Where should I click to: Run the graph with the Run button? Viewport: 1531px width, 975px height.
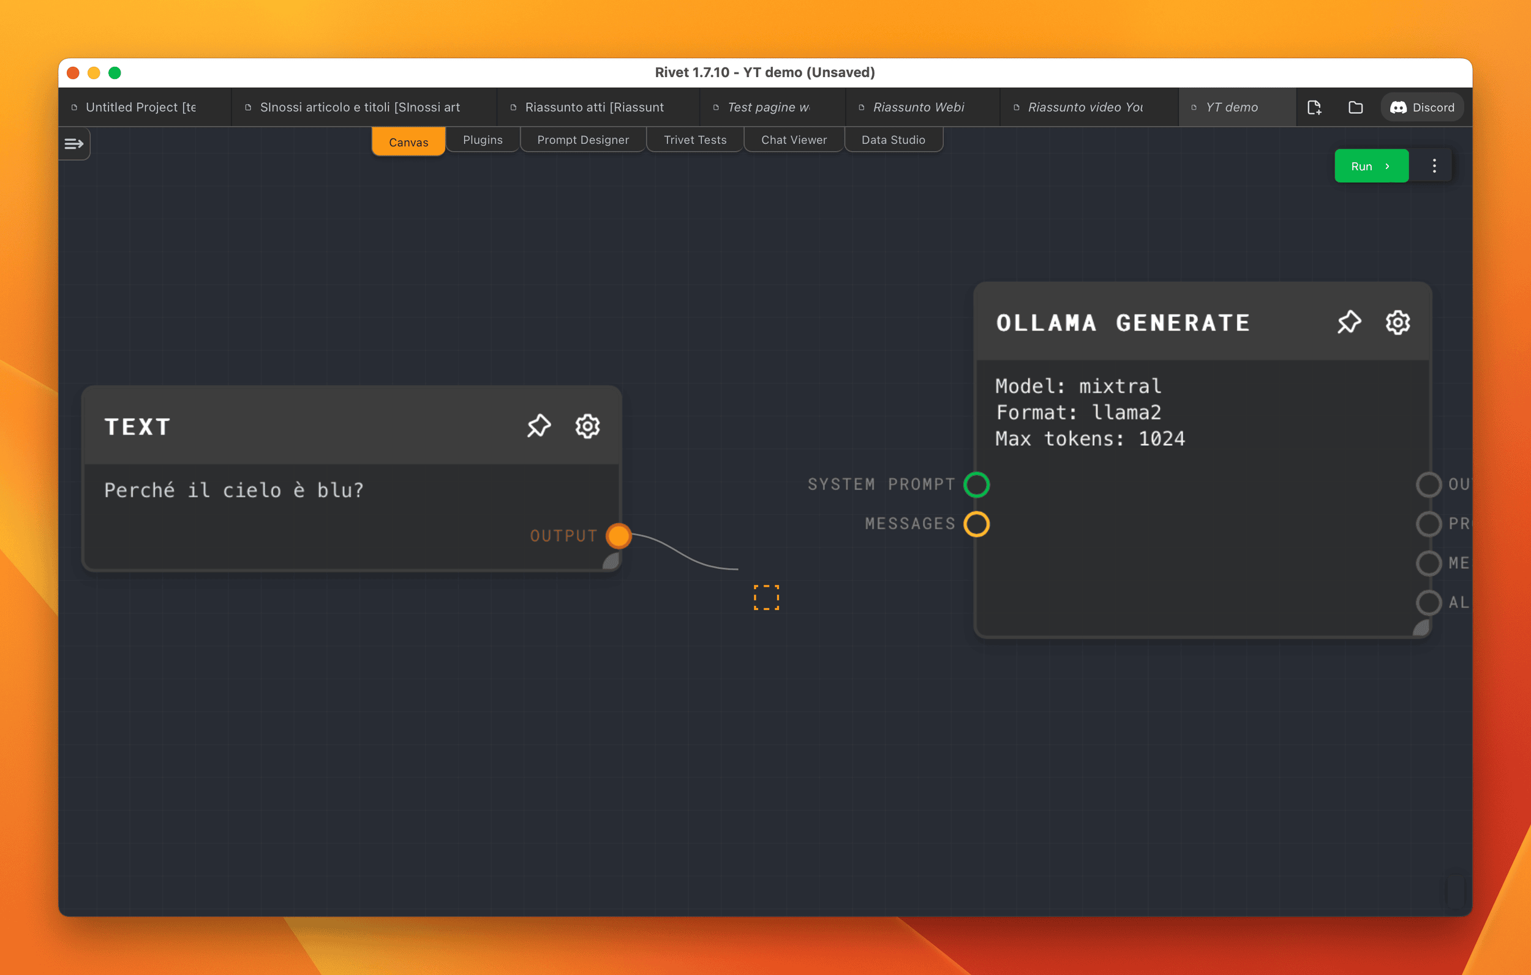click(x=1371, y=166)
